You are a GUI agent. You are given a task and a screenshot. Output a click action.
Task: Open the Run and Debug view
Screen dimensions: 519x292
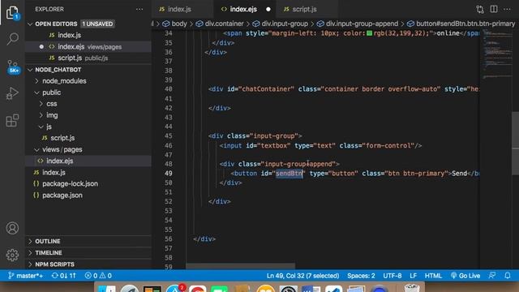[x=12, y=93]
